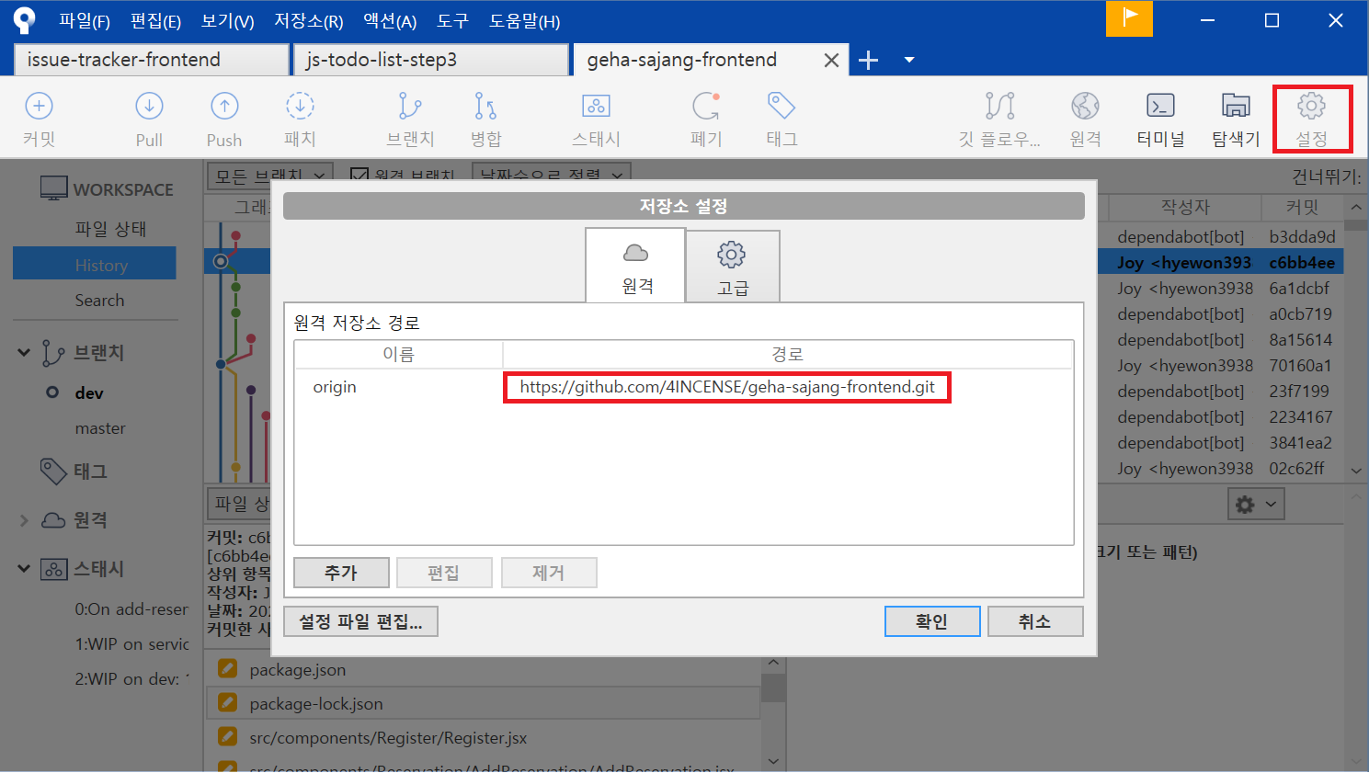1369x773 pixels.
Task: Open the File (파일) menu
Action: point(85,21)
